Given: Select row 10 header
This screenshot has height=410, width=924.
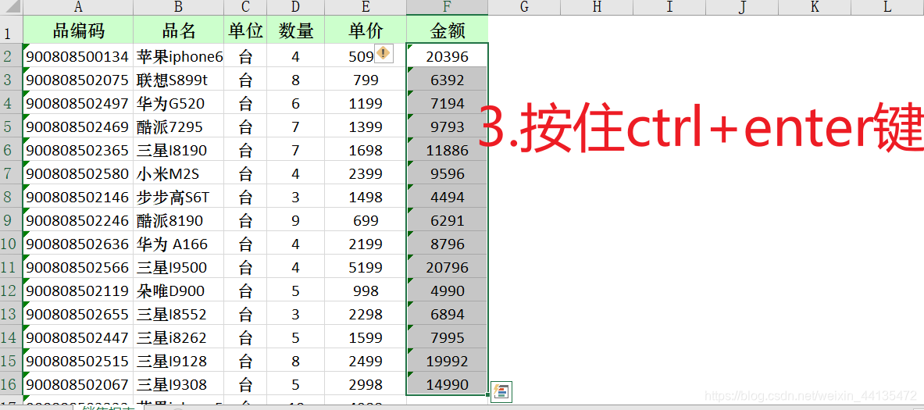Looking at the screenshot, I should coord(11,244).
